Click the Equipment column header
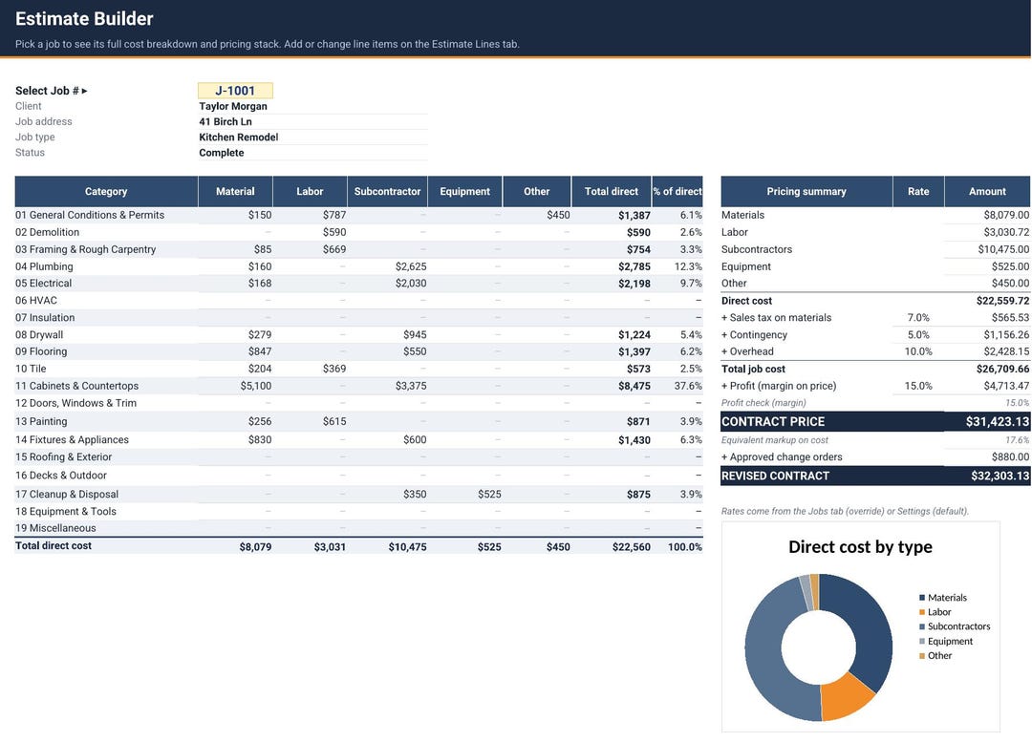 click(464, 191)
